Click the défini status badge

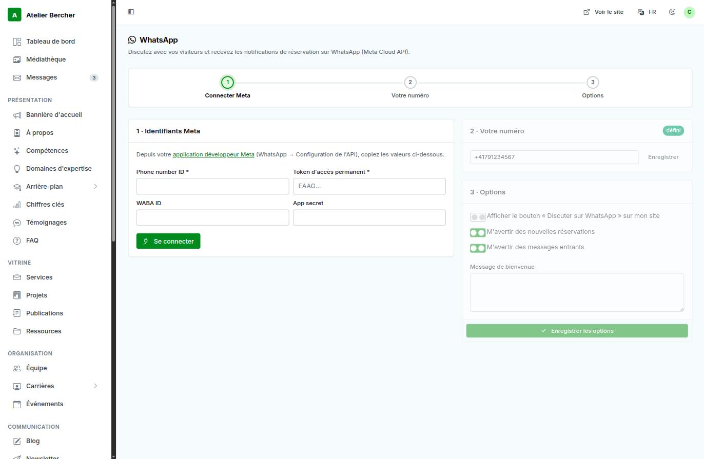point(673,131)
